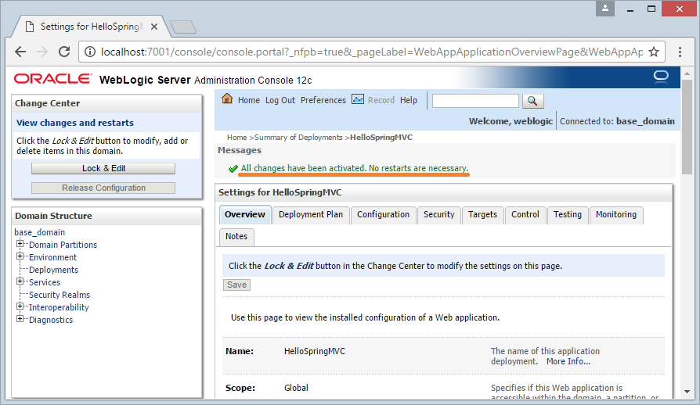Click the Lock & Edit button

point(103,168)
